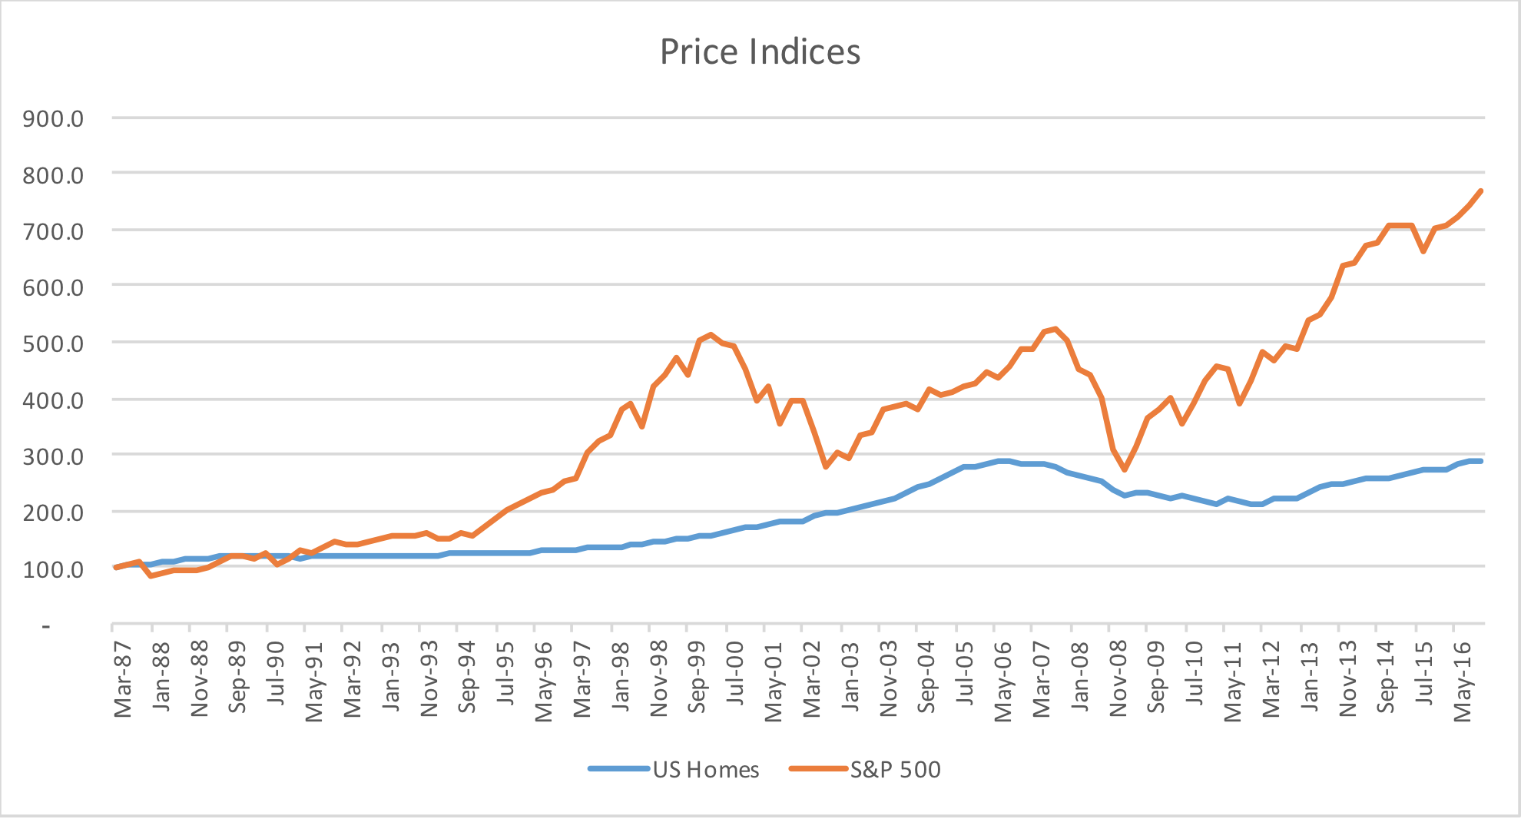Click the orange S&P 500 legend swatch
Viewport: 1521px width, 819px height.
point(818,769)
